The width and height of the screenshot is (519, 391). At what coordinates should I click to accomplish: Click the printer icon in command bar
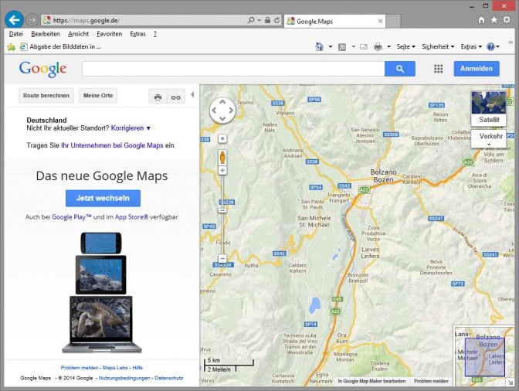pos(378,47)
